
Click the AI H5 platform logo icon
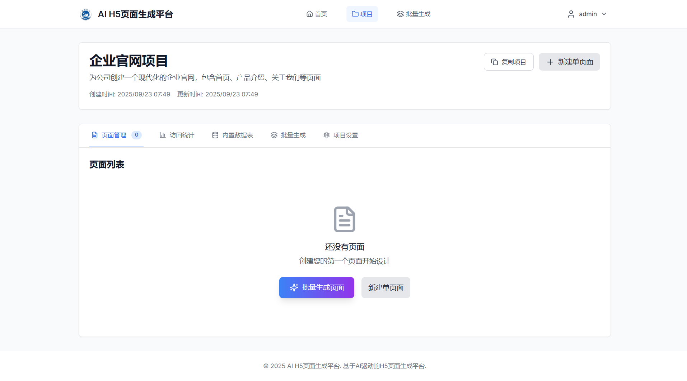(85, 14)
